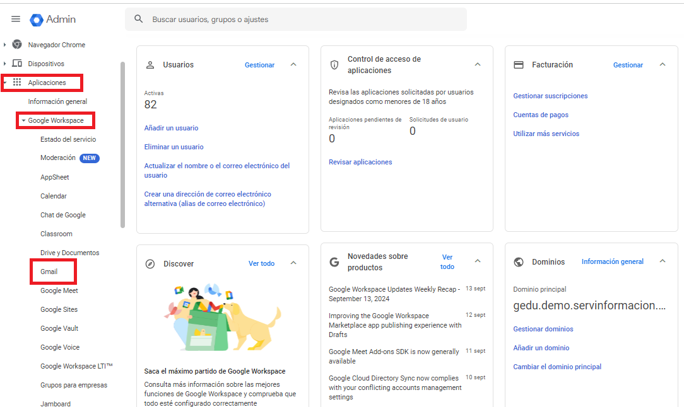Screen dimensions: 684x407
Task: Collapse the Discover card
Action: coord(293,263)
